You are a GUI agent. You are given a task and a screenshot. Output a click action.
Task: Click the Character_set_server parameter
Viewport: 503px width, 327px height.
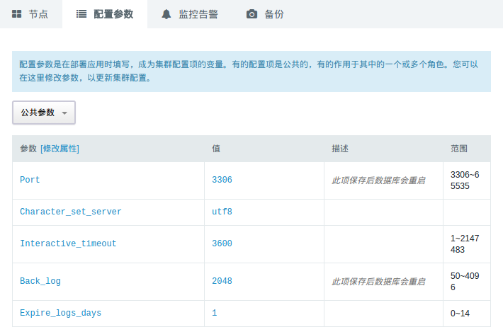(x=71, y=212)
